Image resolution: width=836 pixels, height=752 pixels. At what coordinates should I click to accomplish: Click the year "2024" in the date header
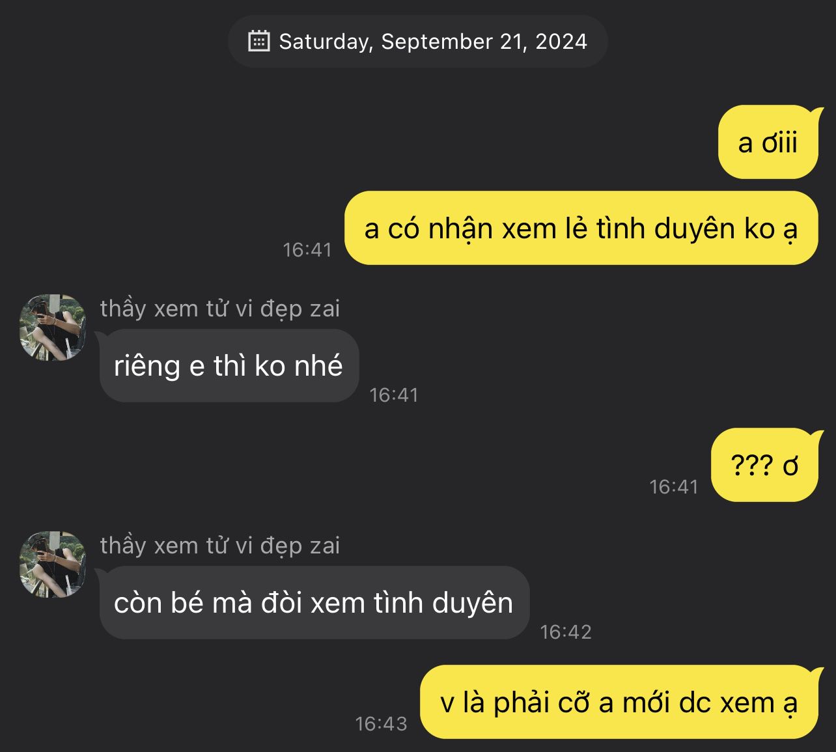561,42
